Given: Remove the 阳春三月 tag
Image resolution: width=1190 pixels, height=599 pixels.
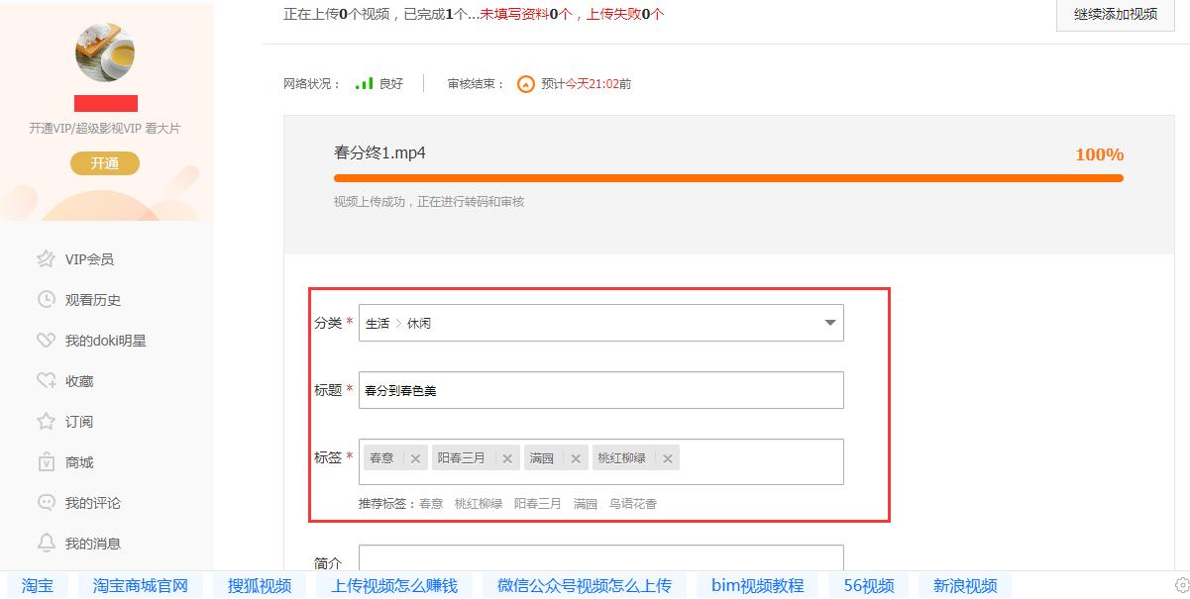Looking at the screenshot, I should coord(506,457).
